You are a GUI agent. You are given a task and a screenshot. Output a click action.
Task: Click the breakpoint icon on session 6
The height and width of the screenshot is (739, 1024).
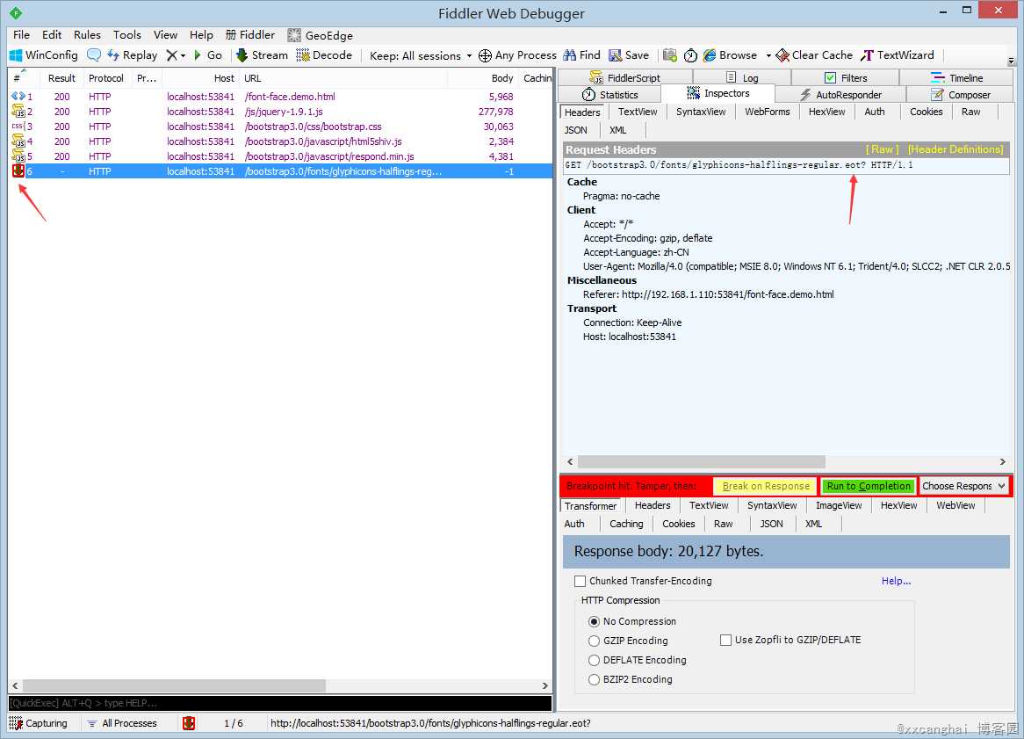(18, 171)
